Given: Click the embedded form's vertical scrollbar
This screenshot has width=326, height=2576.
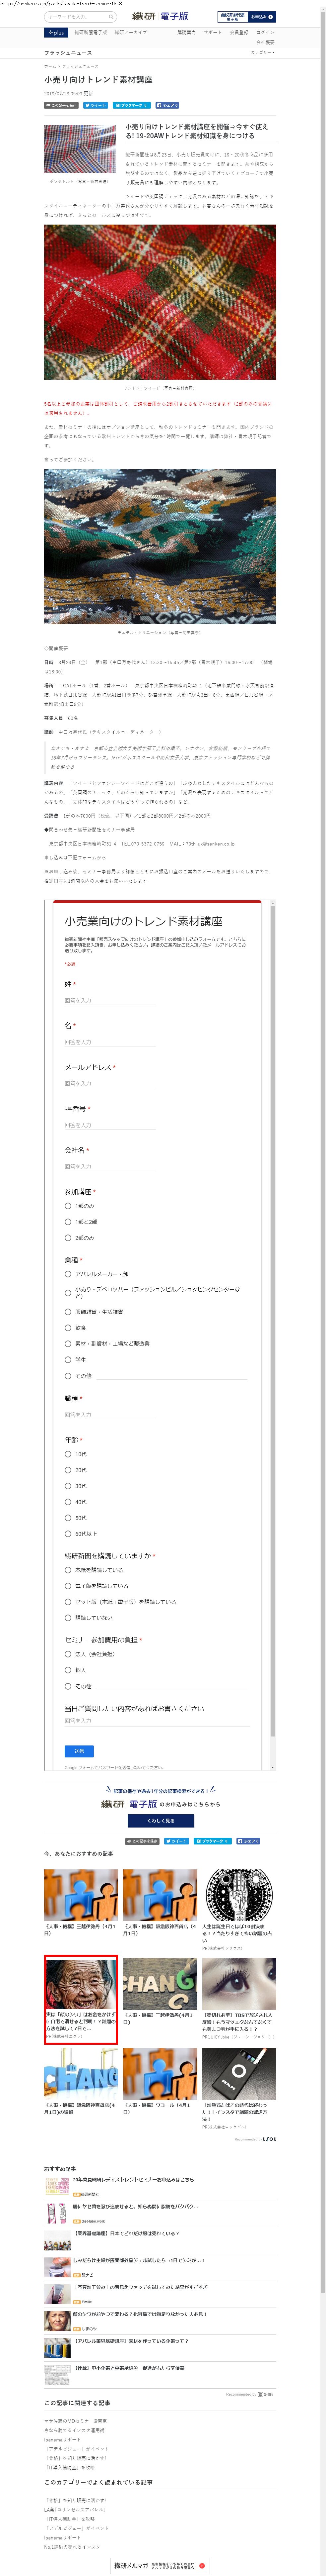Looking at the screenshot, I should click(x=273, y=1300).
